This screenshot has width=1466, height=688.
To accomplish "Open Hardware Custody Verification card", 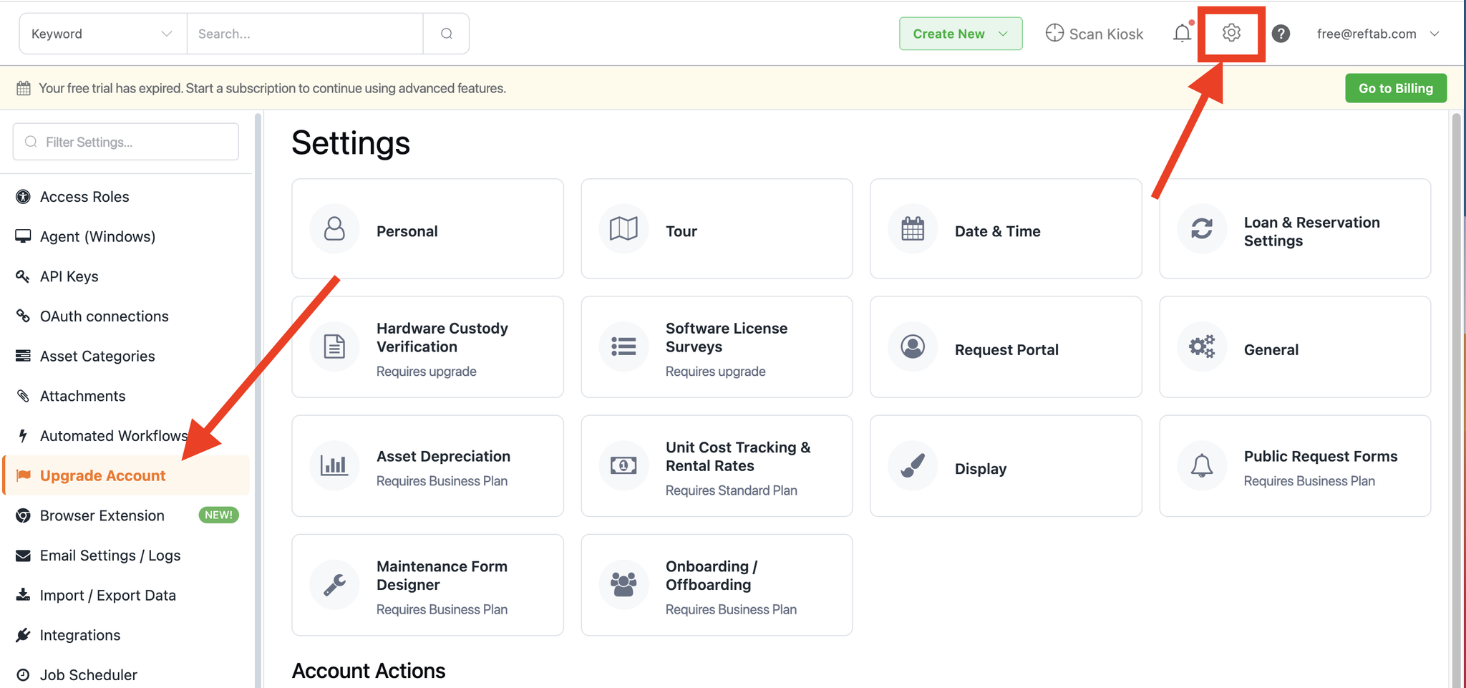I will click(427, 347).
